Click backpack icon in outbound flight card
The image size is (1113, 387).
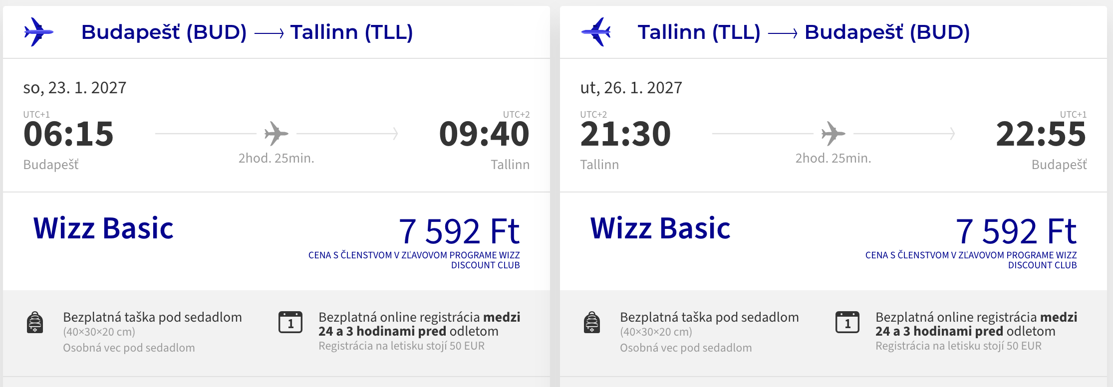click(35, 322)
